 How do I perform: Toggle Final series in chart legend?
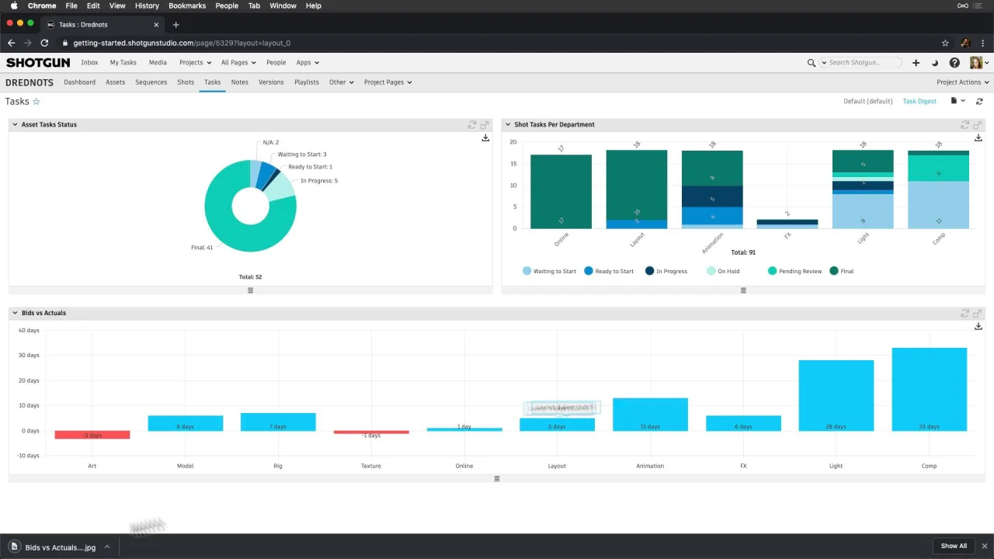click(834, 271)
